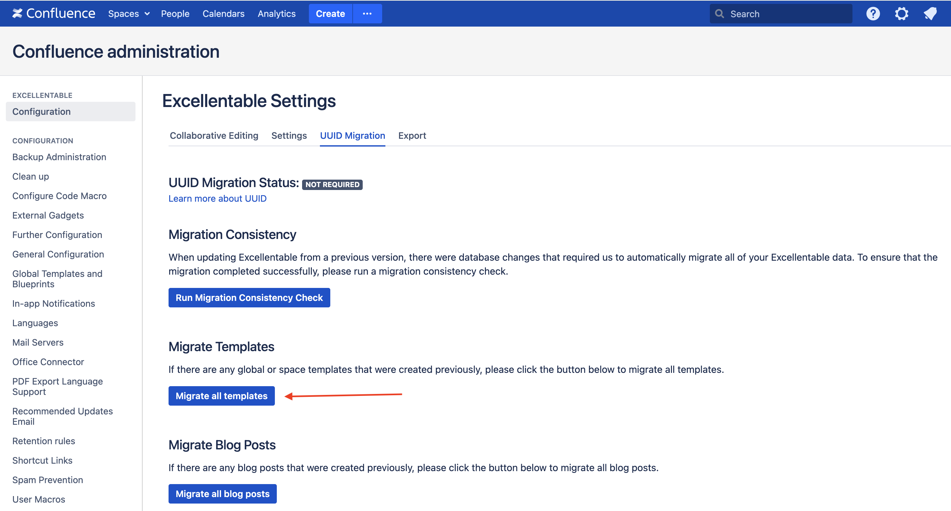The height and width of the screenshot is (511, 951).
Task: Open Mail Servers in the sidebar
Action: (38, 342)
